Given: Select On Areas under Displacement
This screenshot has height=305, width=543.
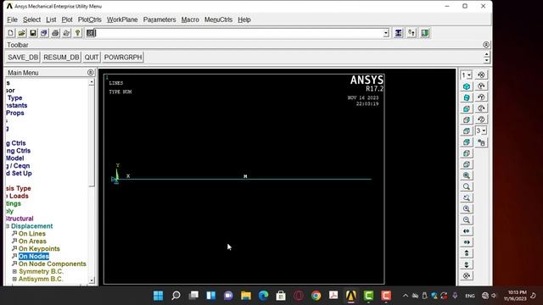Looking at the screenshot, I should click(32, 241).
